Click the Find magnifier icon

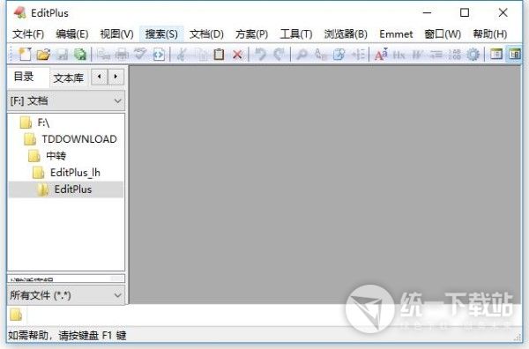click(302, 54)
